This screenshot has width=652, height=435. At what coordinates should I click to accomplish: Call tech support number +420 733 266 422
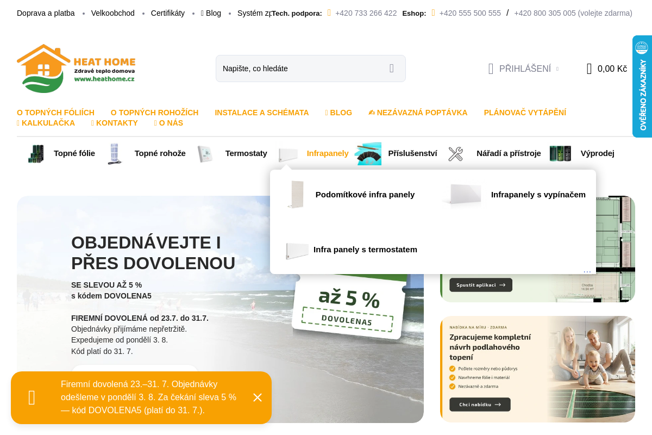(x=366, y=13)
